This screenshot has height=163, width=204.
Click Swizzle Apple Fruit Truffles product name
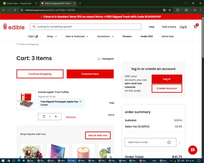pyautogui.click(x=54, y=92)
